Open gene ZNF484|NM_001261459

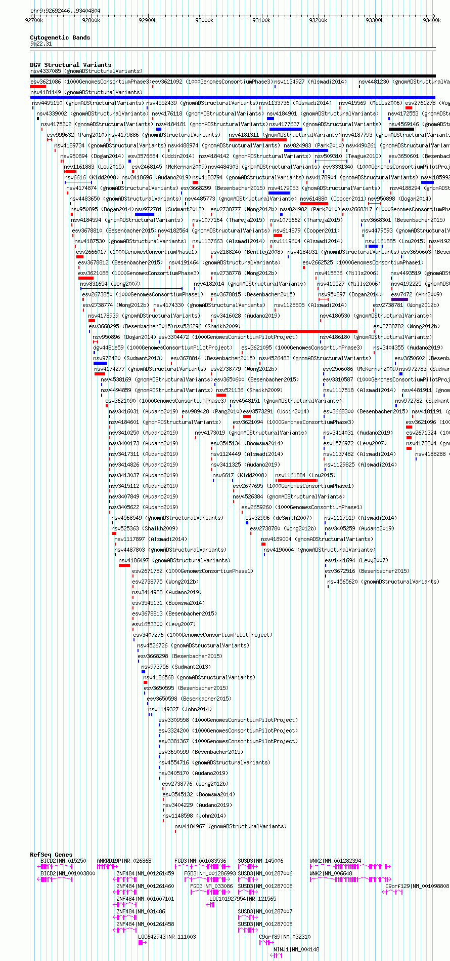(145, 873)
